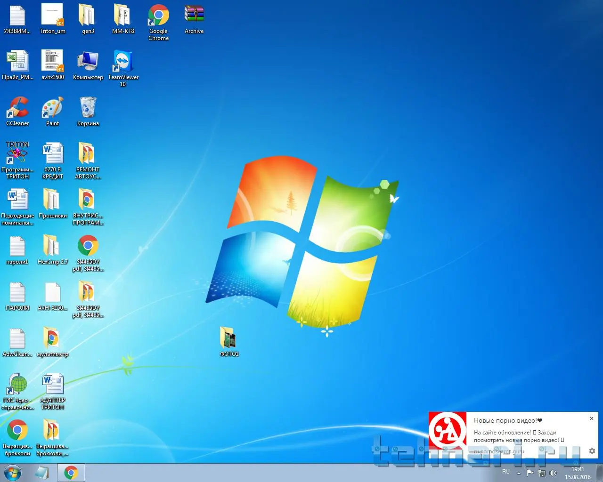Click the Show desktop strip on the taskbar
The width and height of the screenshot is (603, 482).
click(x=599, y=473)
